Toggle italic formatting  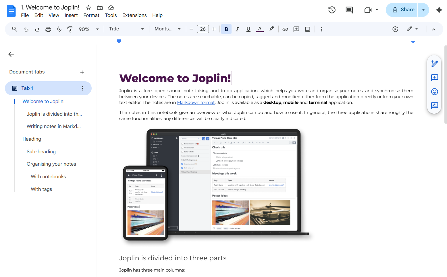click(x=237, y=29)
